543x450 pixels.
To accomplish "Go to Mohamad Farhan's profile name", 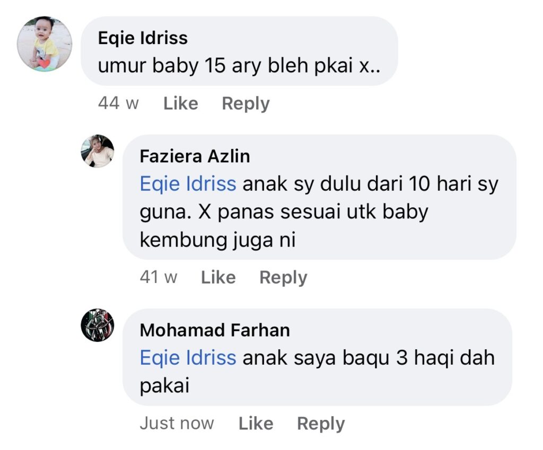I will [215, 330].
